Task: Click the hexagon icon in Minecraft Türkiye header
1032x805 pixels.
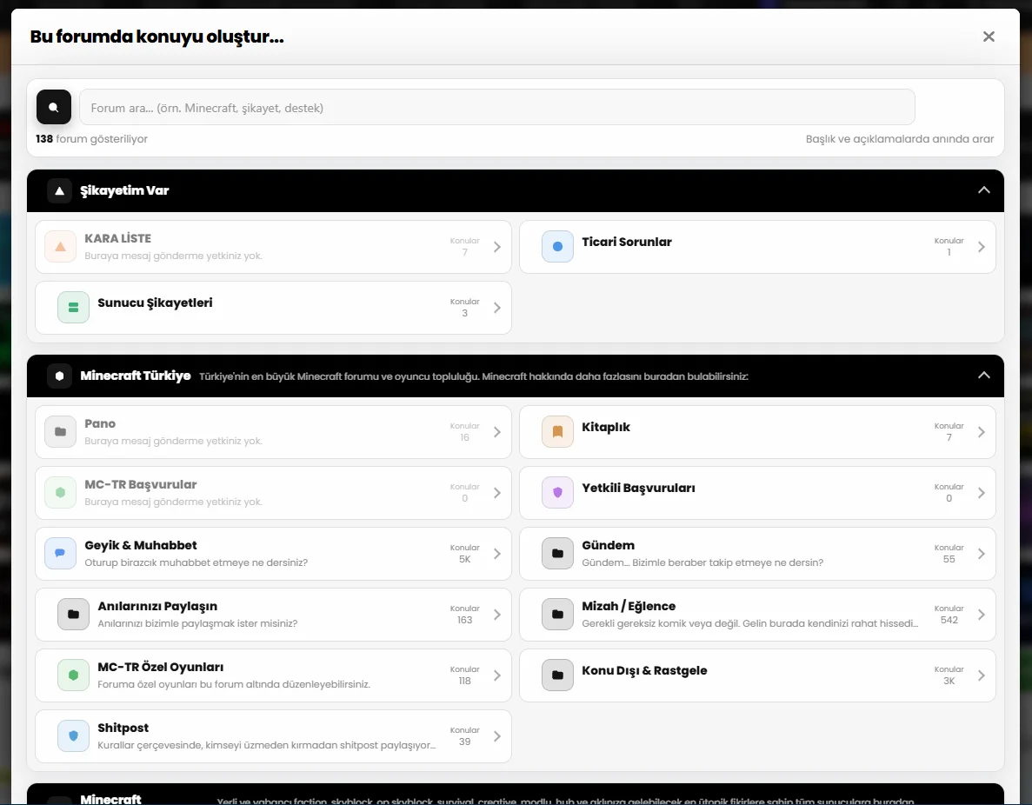Action: 60,376
